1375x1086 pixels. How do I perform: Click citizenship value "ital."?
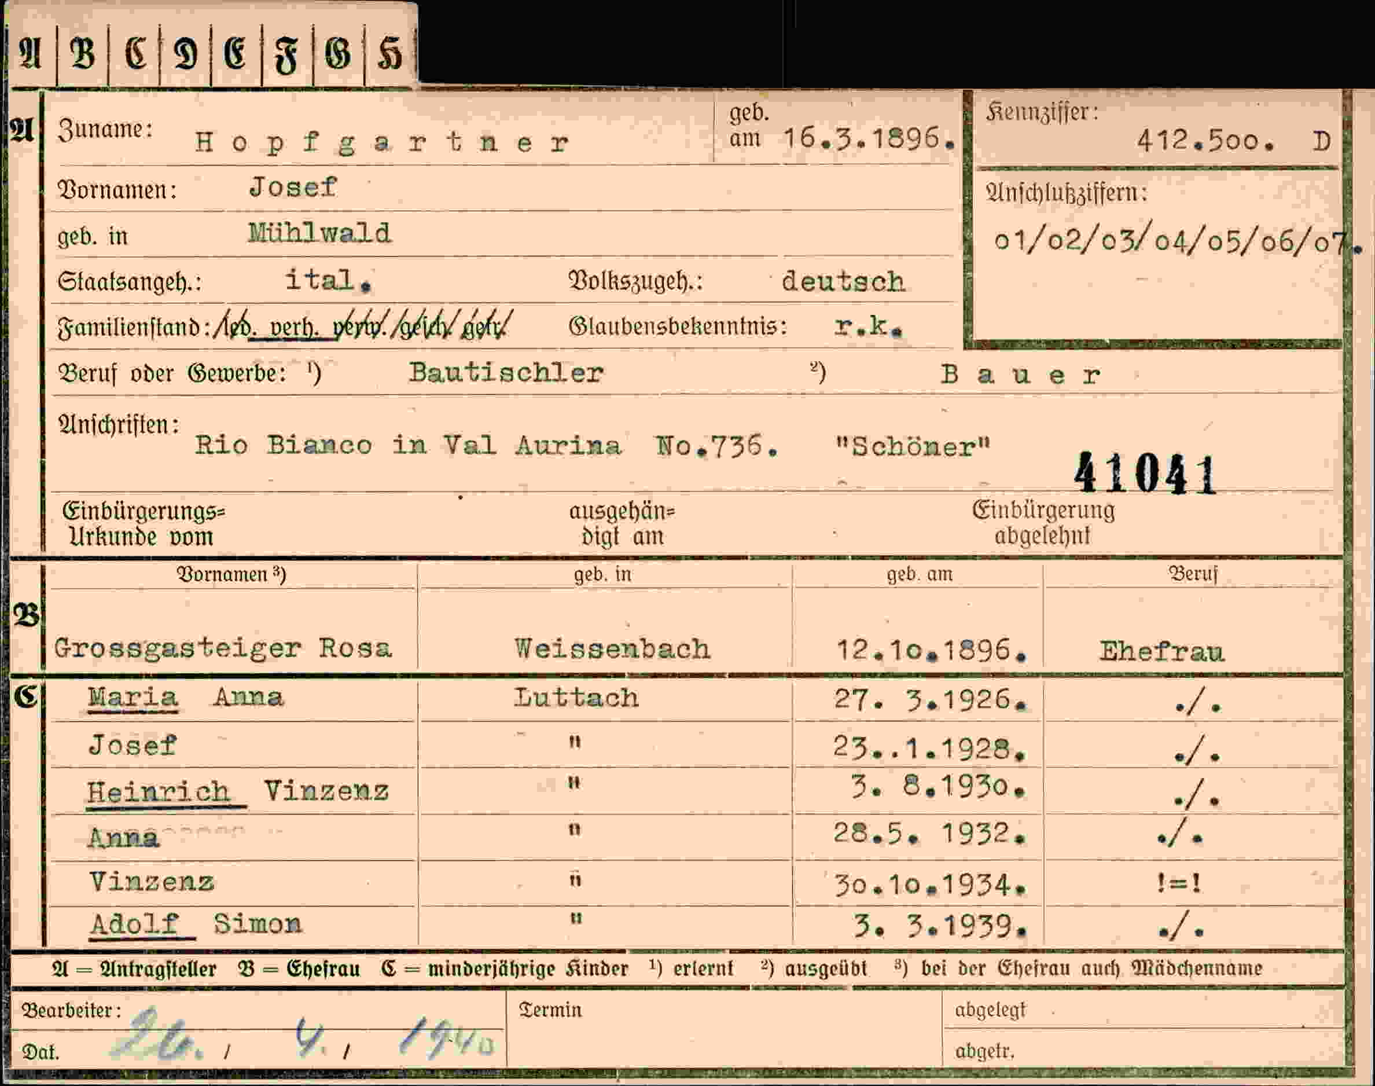pyautogui.click(x=328, y=280)
